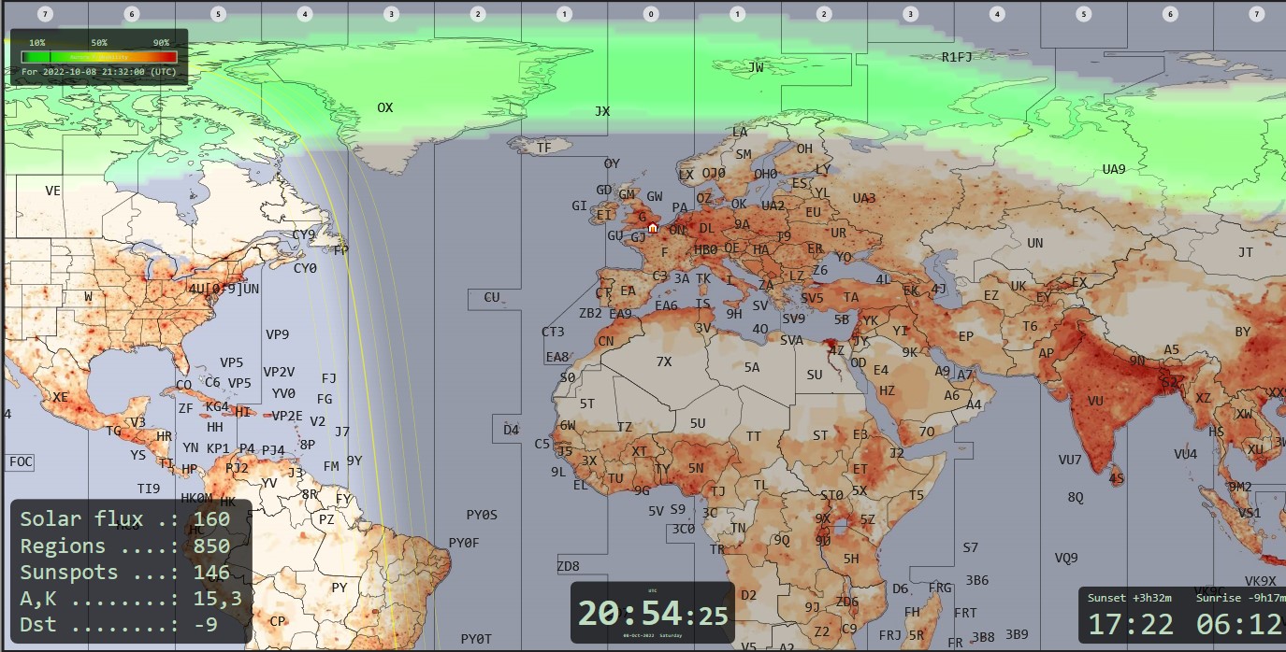Click timezone circle 4 above R1FJ label
This screenshot has width=1286, height=652.
tap(998, 14)
